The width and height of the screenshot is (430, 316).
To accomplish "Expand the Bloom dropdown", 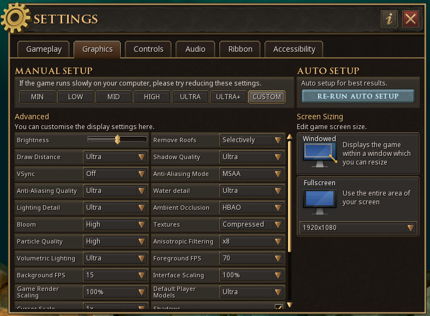I will click(116, 224).
